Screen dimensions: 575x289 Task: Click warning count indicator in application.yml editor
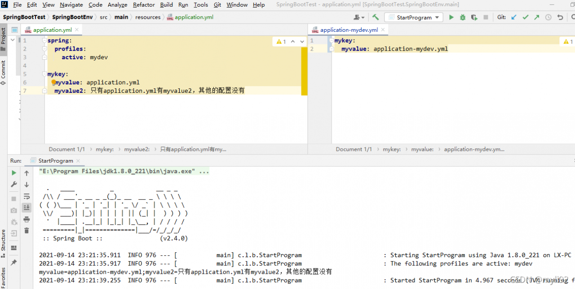(281, 41)
